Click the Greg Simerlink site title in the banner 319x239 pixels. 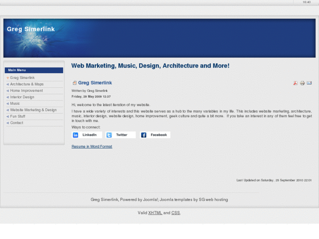point(31,29)
